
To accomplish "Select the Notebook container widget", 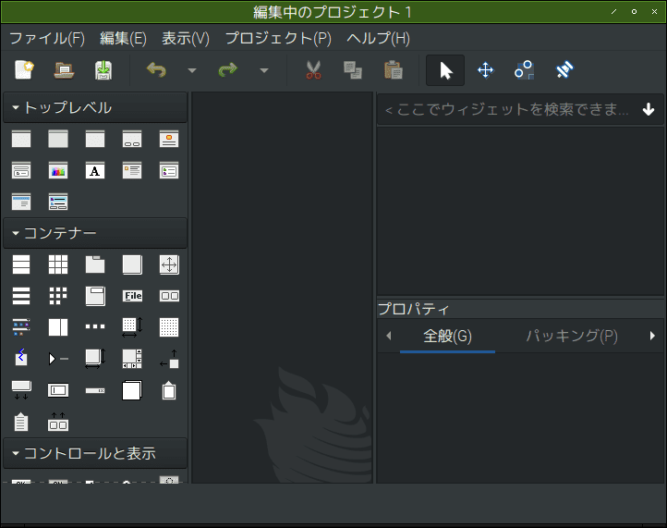I will tap(95, 264).
